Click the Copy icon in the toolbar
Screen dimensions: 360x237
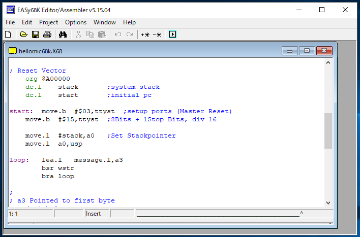(x=90, y=35)
